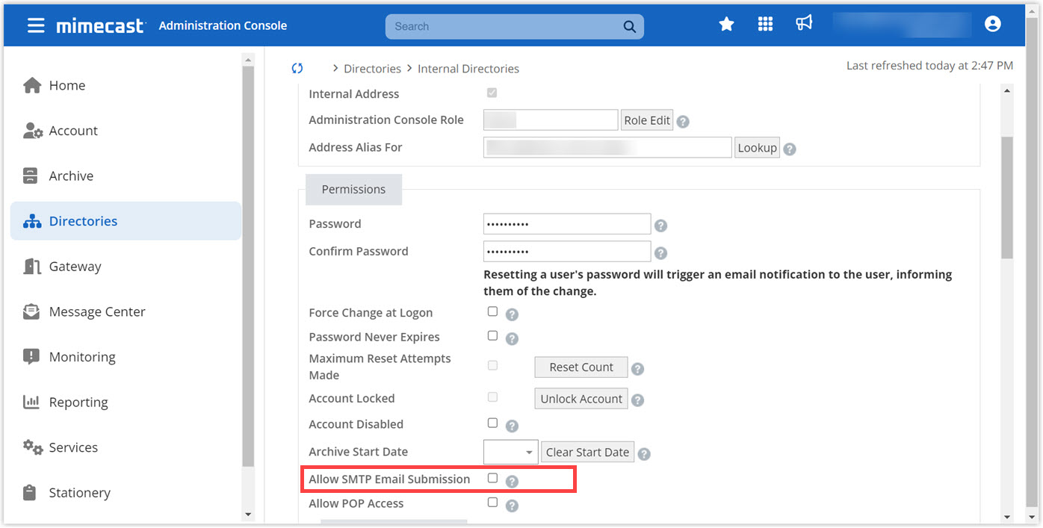Click the search magnifier icon
The height and width of the screenshot is (528, 1043).
click(629, 27)
